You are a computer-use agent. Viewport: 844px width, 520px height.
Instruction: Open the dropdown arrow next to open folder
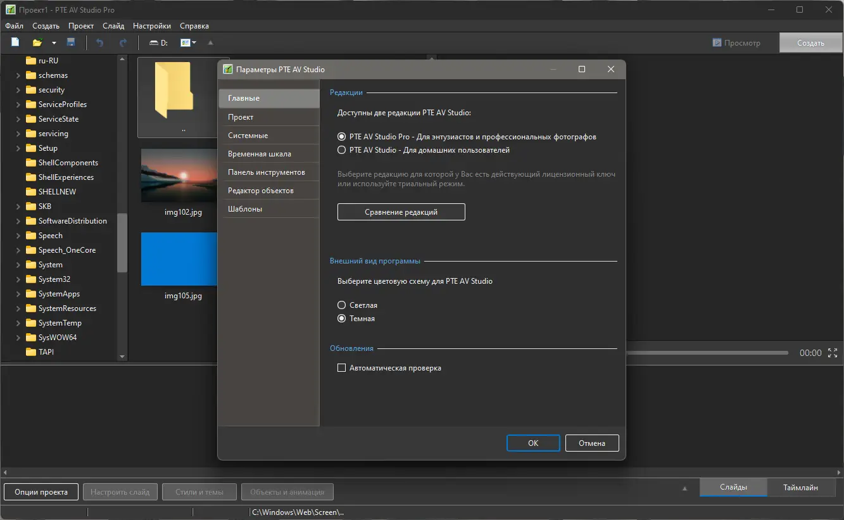click(54, 43)
